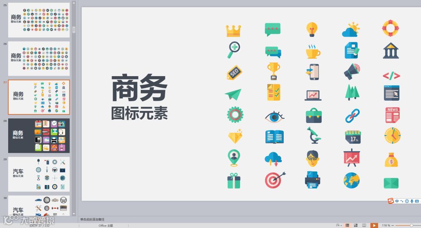Open slide 25 thumbnail
The height and width of the screenshot is (228, 421).
pyautogui.click(x=39, y=20)
